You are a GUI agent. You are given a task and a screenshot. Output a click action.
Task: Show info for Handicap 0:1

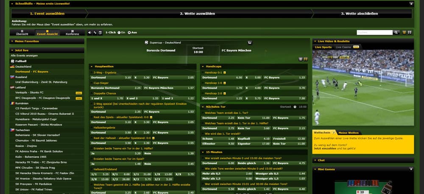click(225, 73)
